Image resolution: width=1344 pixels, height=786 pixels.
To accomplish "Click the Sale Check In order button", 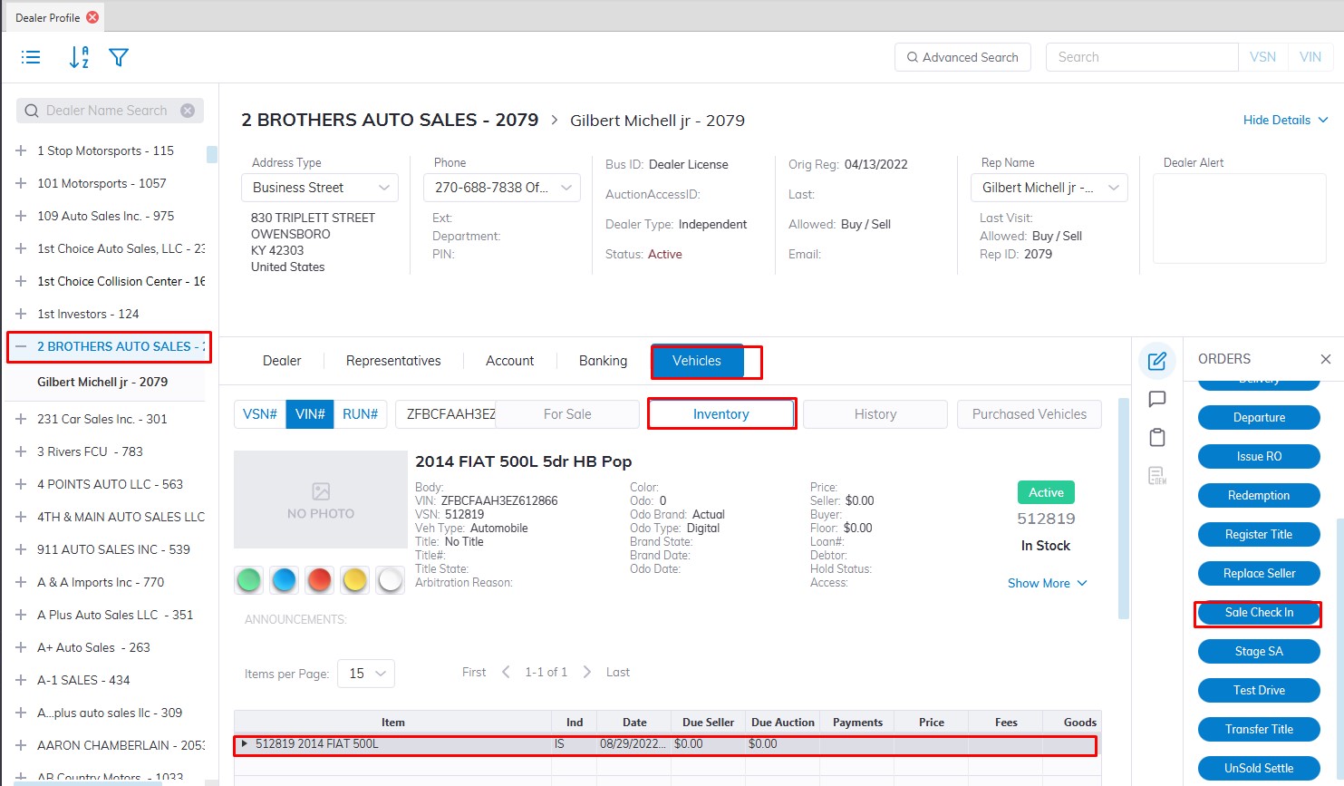I will pyautogui.click(x=1259, y=613).
